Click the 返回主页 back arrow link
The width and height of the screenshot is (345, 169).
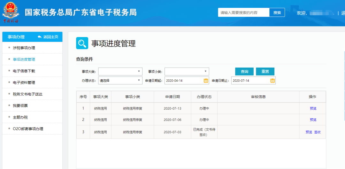click(48, 37)
